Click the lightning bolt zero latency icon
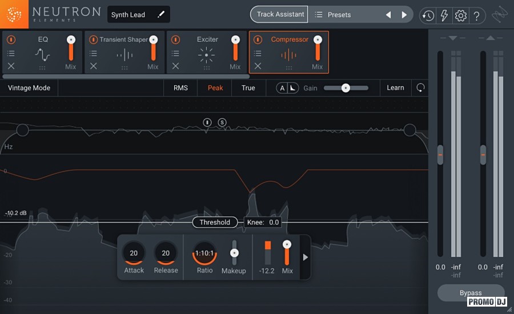Viewport: 514px width, 314px height. click(444, 15)
